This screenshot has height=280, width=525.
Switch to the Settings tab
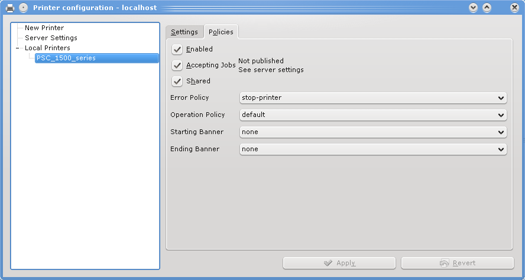coord(184,32)
